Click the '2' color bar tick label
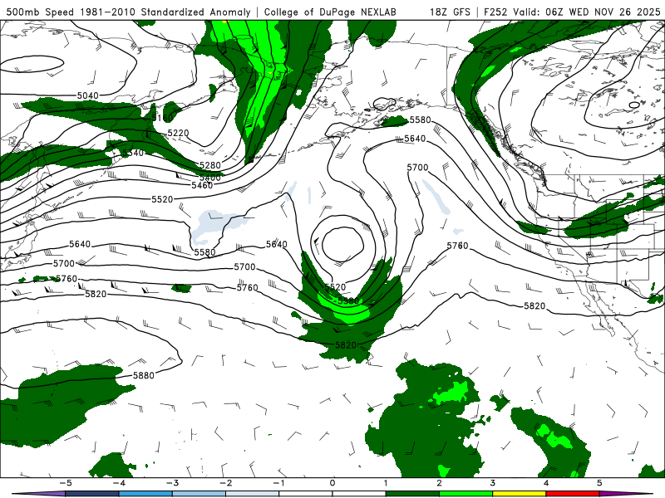Image resolution: width=665 pixels, height=498 pixels. point(440,483)
